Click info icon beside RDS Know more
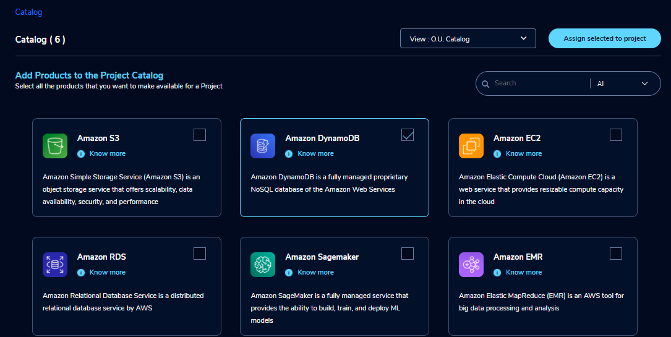 [x=81, y=273]
